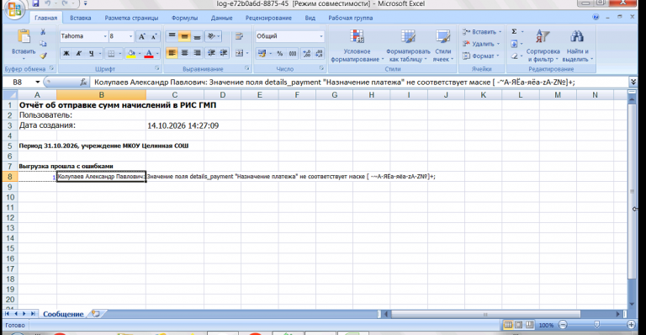Screen dimensions: 646x335
Task: Click the AutoSum sigma icon
Action: click(x=514, y=32)
